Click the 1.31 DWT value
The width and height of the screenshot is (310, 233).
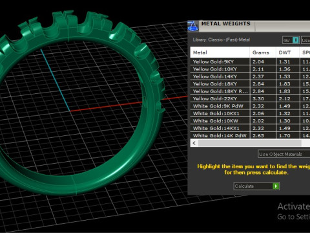pos(285,61)
